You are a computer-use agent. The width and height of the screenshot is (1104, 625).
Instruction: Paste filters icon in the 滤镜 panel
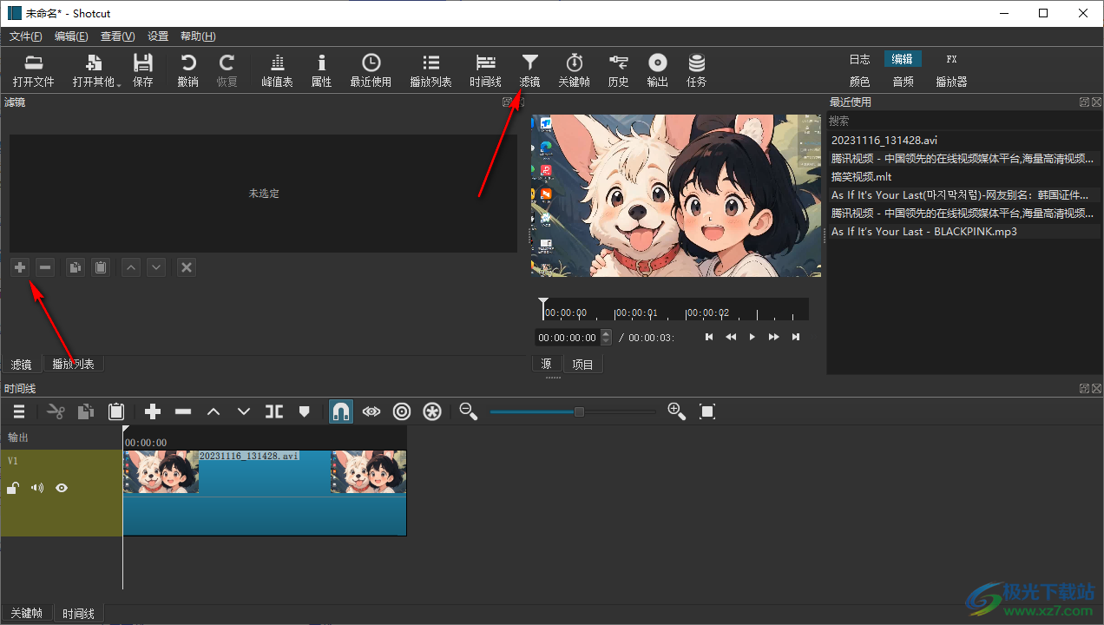pos(101,267)
